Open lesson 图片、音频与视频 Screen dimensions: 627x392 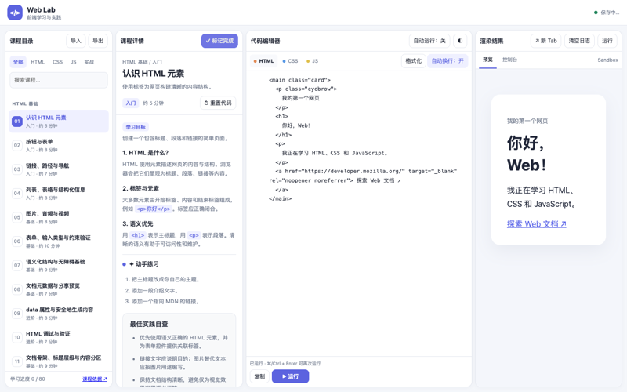click(59, 217)
